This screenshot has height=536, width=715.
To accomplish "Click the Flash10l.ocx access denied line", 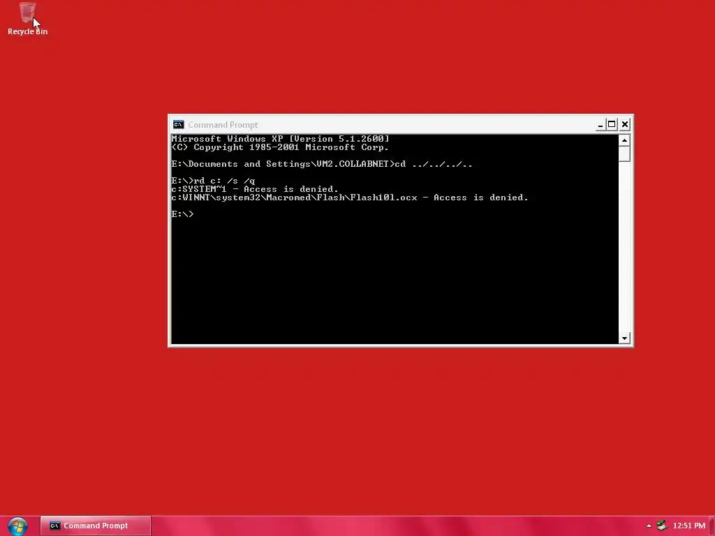I will click(x=350, y=198).
